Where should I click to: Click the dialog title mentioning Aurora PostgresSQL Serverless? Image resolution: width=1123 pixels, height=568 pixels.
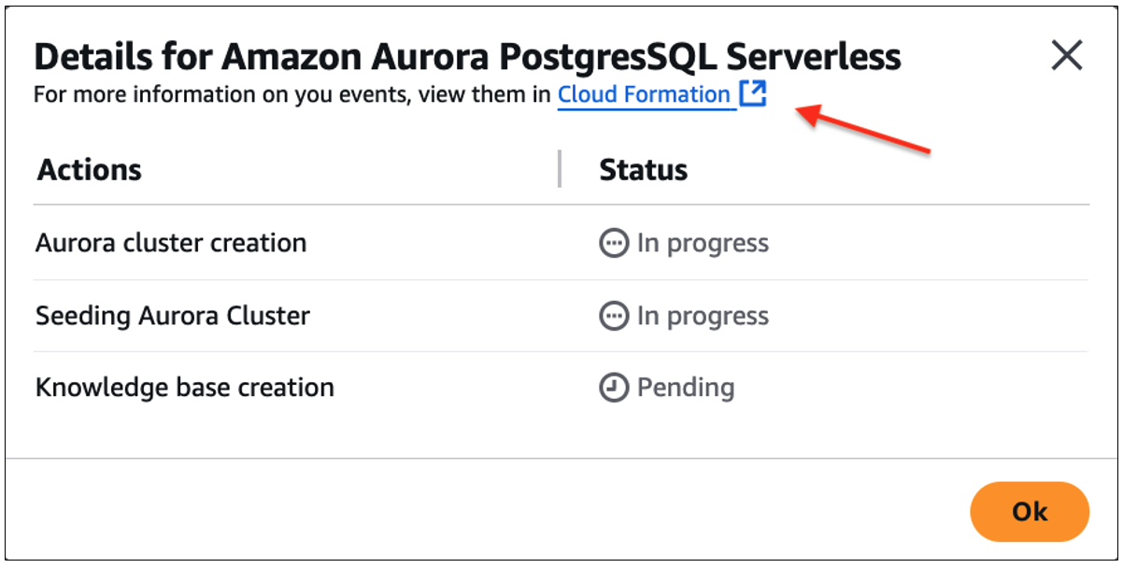(467, 57)
